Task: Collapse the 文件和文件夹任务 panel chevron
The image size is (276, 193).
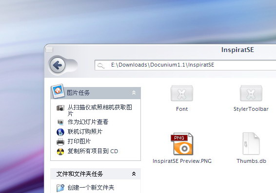Action: pyautogui.click(x=134, y=174)
